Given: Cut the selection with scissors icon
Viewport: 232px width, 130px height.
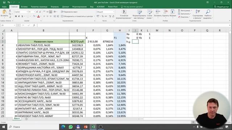Looking at the screenshot, I should pos(10,11).
